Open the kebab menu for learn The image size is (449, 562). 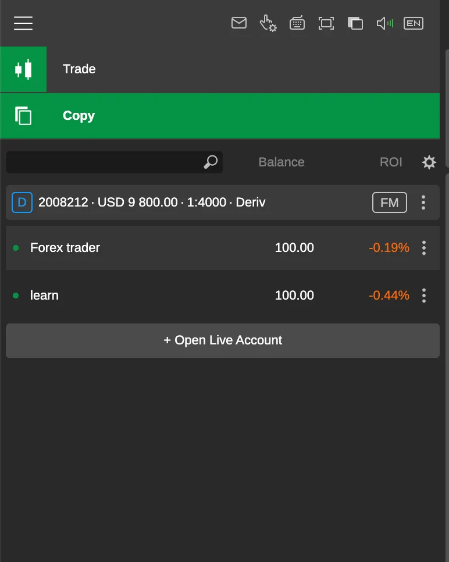pyautogui.click(x=424, y=295)
